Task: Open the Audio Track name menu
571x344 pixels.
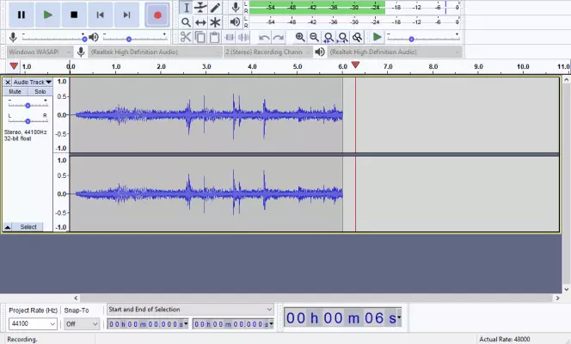Action: pos(33,83)
